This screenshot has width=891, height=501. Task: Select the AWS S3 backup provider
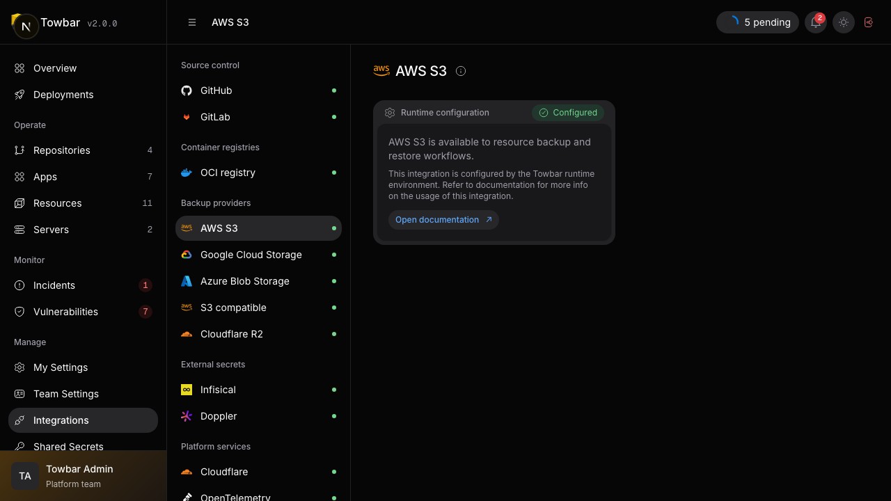point(258,228)
